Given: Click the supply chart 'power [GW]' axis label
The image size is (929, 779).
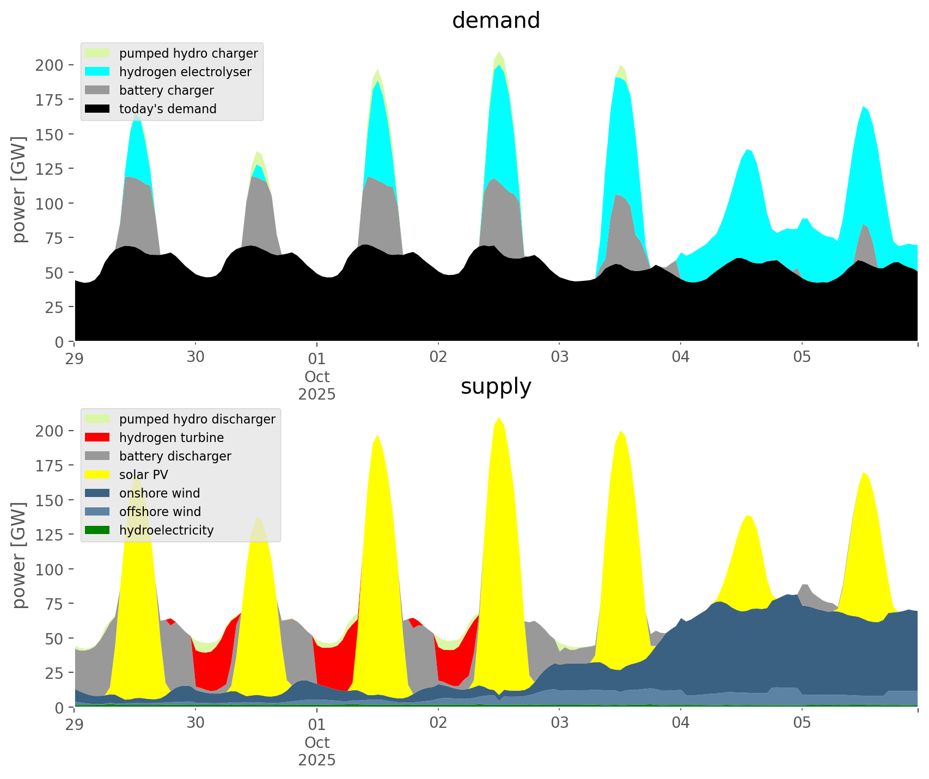Looking at the screenshot, I should tap(19, 555).
